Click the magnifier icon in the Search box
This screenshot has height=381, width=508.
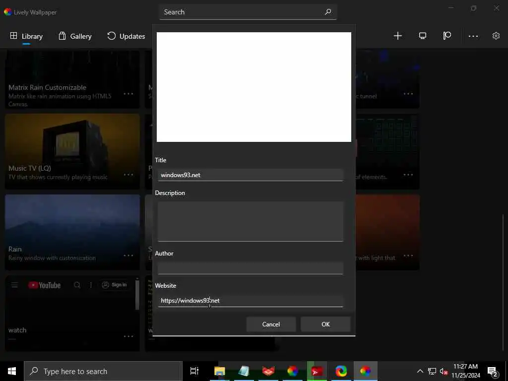tap(328, 12)
